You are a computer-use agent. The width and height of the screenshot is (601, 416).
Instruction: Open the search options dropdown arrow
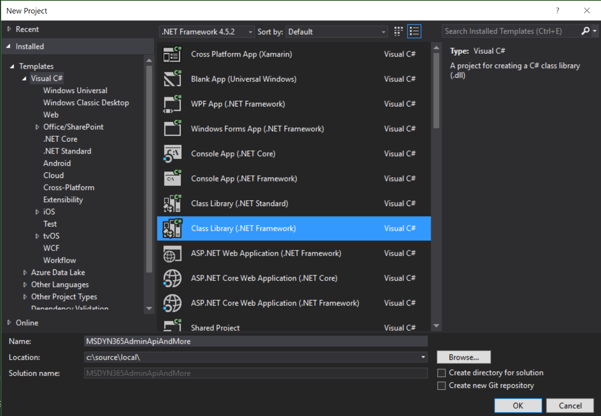(x=595, y=31)
